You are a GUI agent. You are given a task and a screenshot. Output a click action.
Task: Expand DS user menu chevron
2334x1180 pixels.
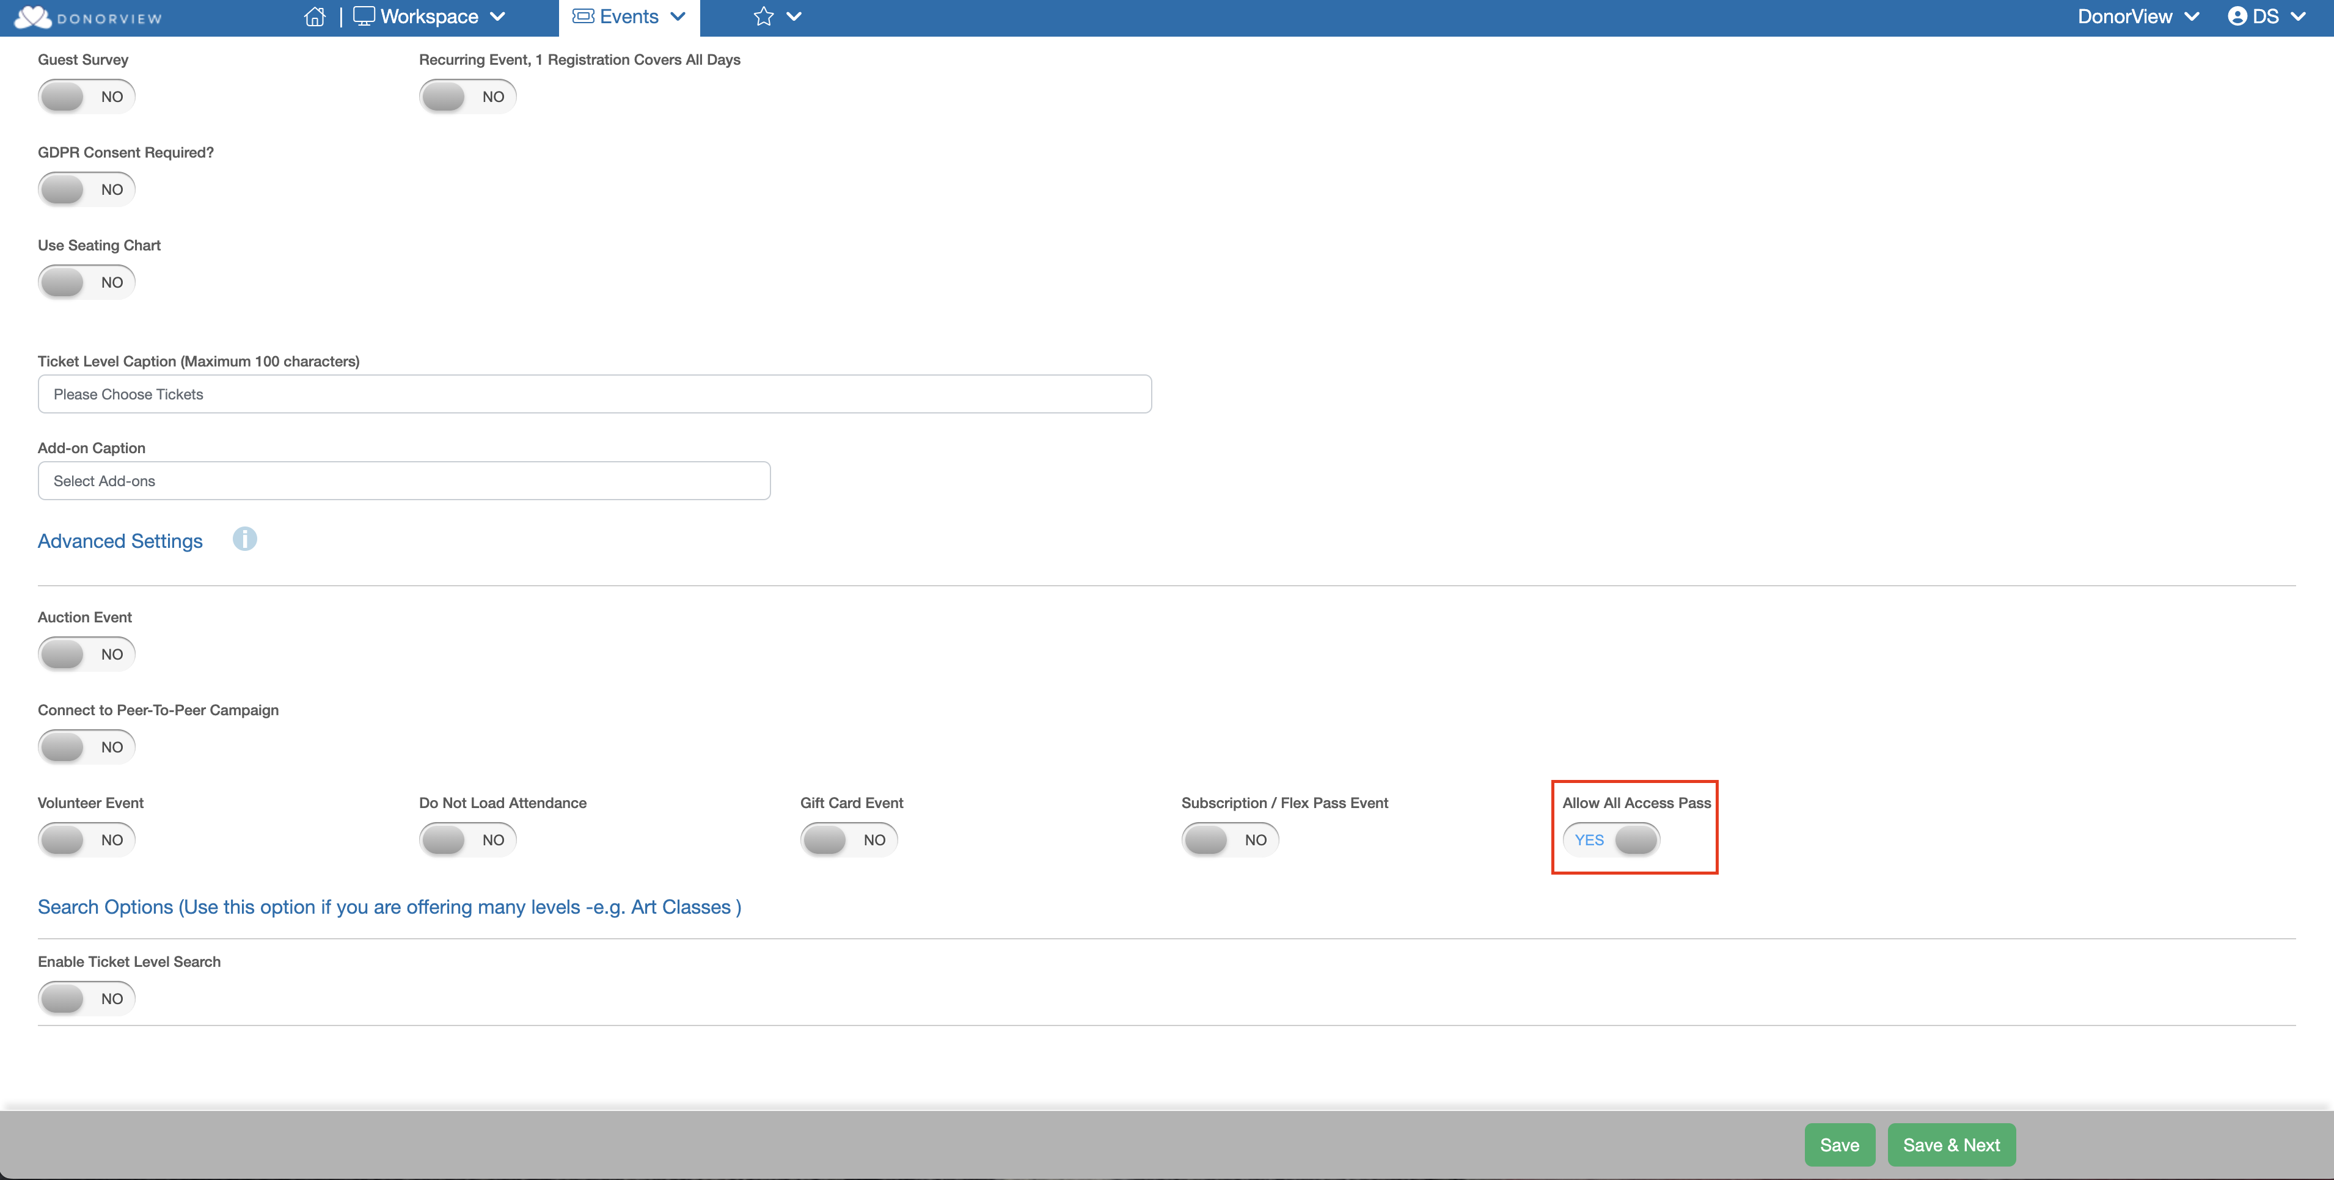point(2299,16)
